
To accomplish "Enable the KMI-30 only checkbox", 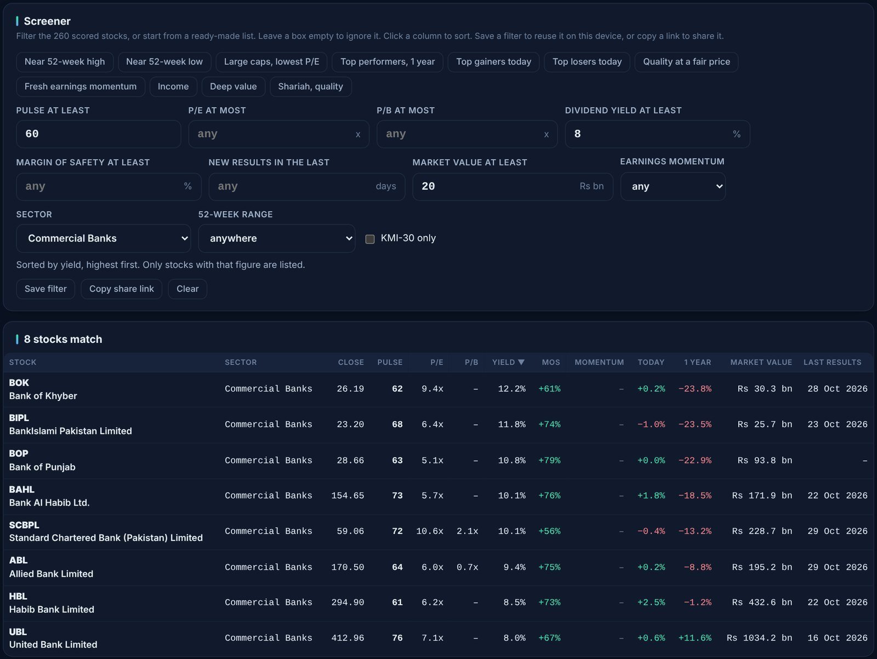I will tap(370, 239).
